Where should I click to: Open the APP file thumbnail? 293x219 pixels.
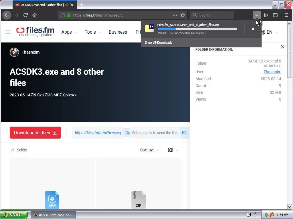(x=52, y=200)
